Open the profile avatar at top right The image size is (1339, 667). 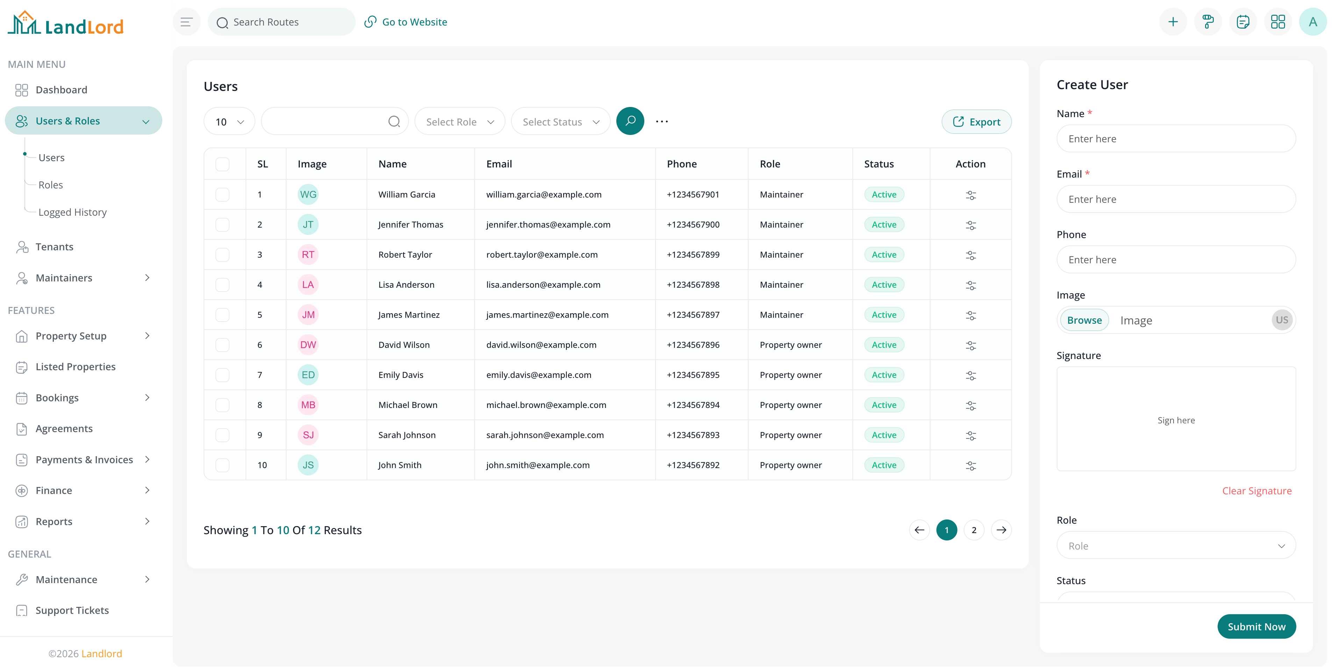1313,21
